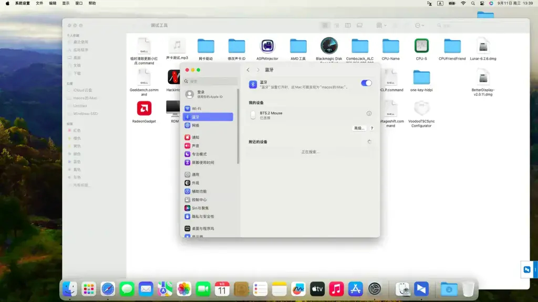
Task: Open 隐私与安全性 in the System Settings sidebar
Action: point(208,217)
